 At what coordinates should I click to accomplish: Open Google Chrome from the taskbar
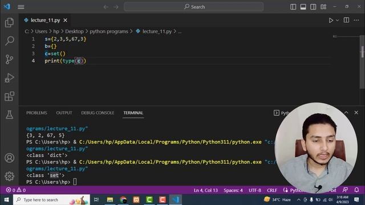tap(123, 200)
